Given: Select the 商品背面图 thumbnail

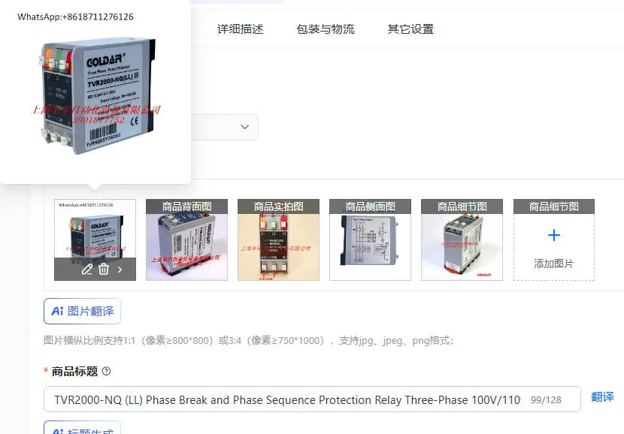Looking at the screenshot, I should (186, 240).
